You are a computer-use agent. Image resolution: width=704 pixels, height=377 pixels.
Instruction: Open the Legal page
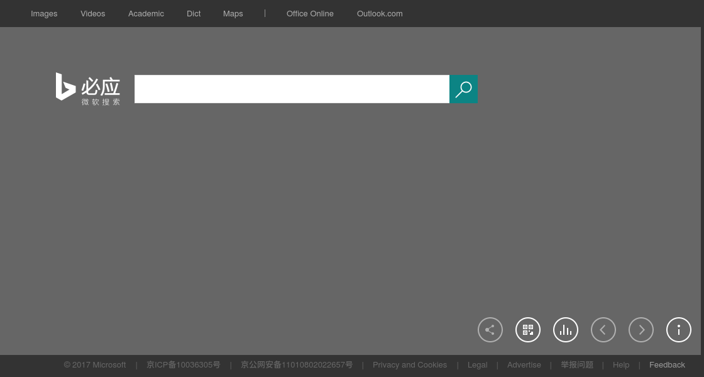click(477, 365)
